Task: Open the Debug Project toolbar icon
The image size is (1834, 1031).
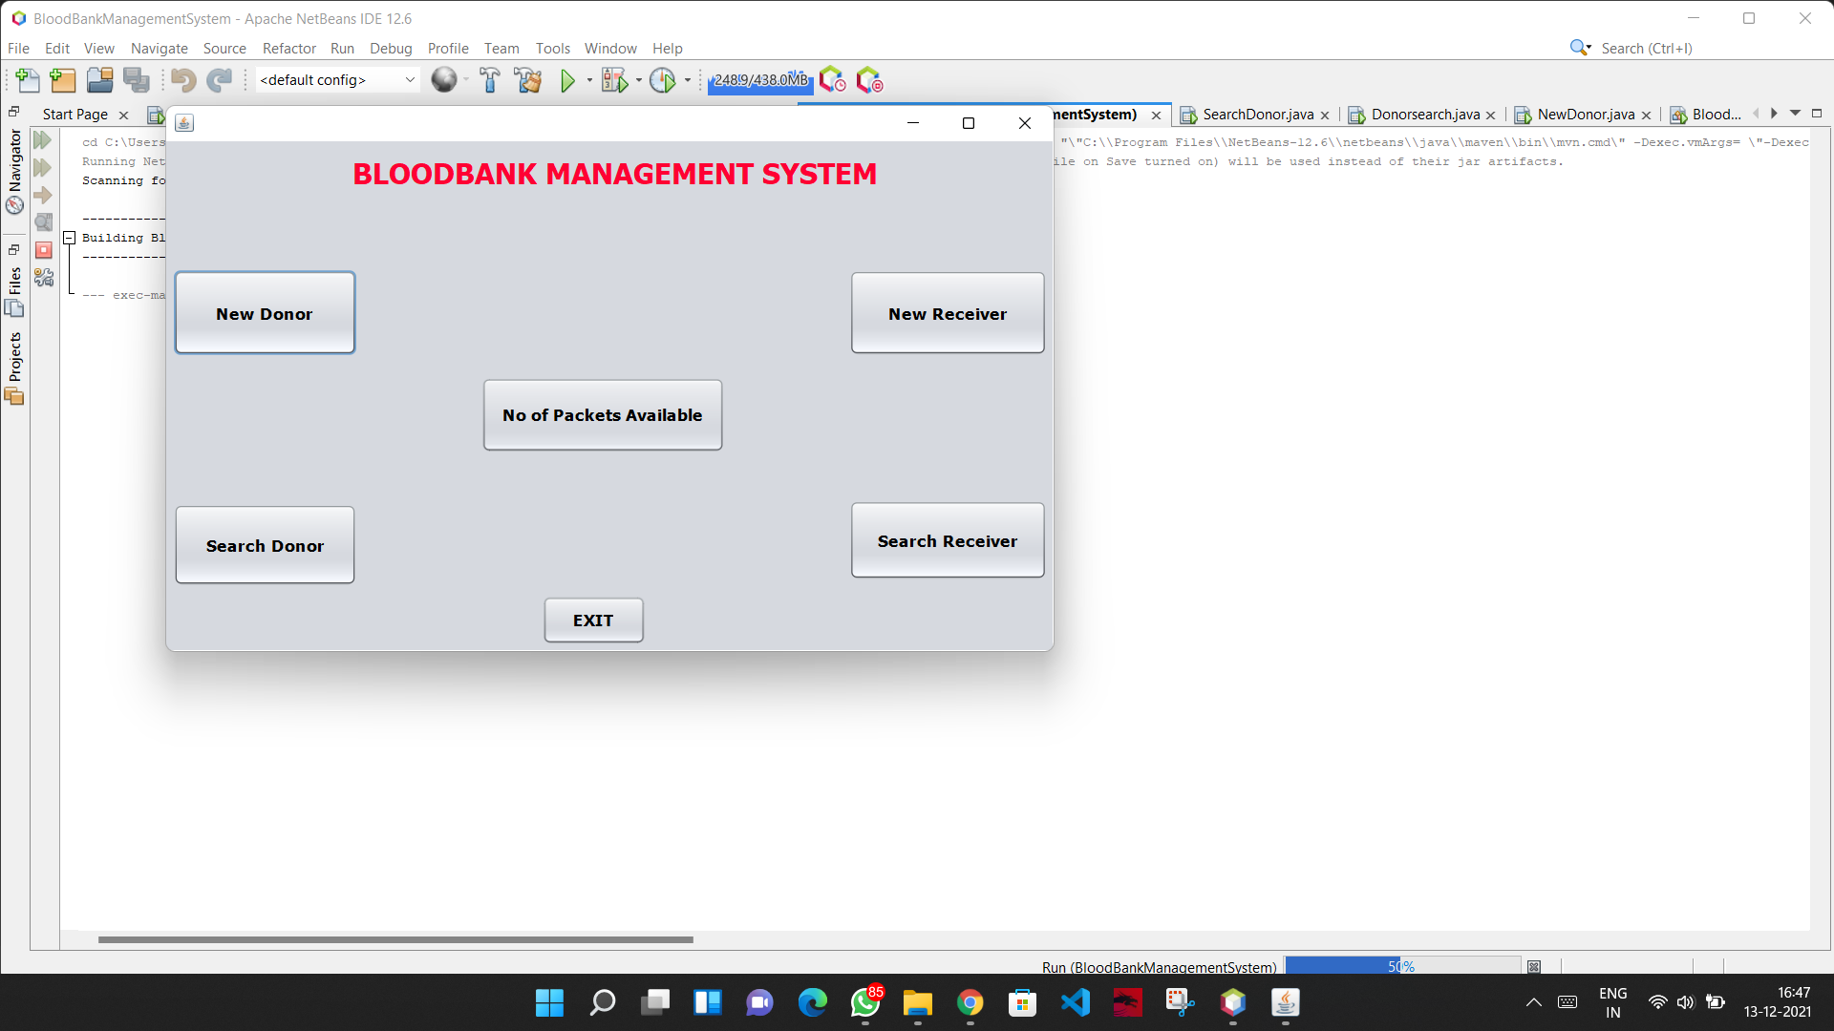Action: pos(612,80)
